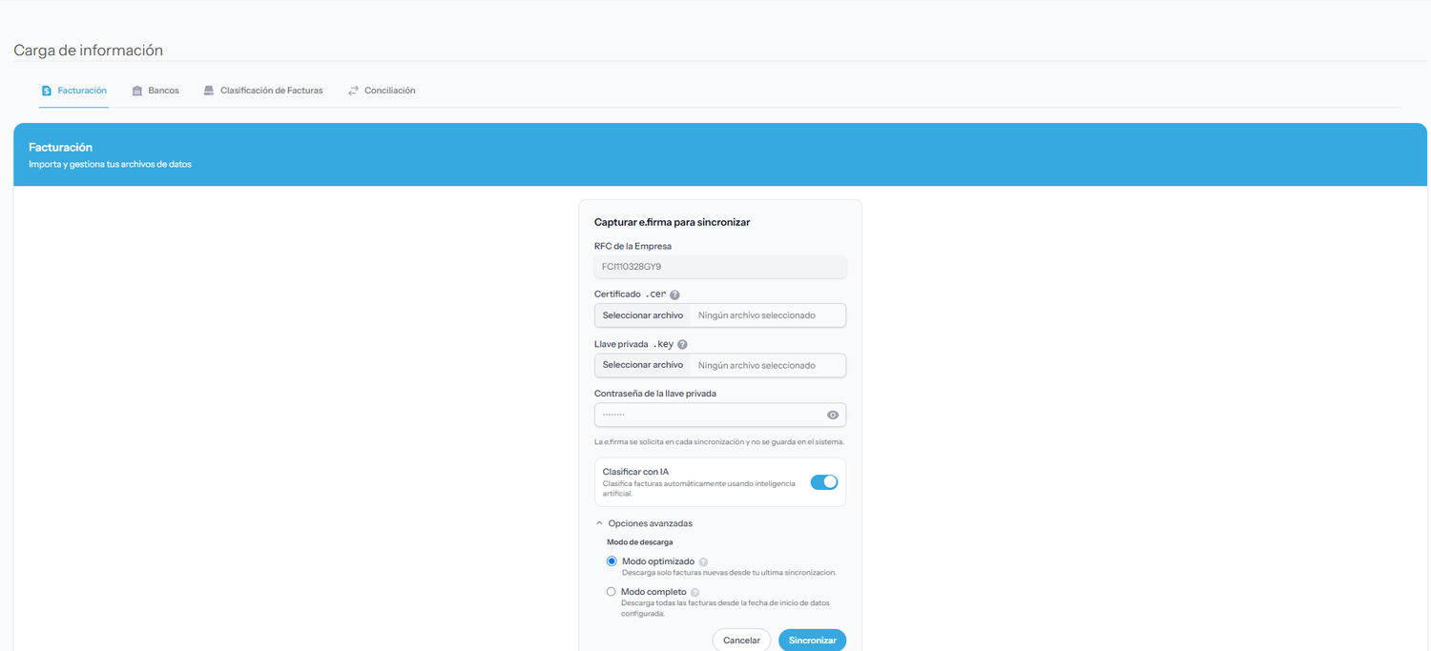1431x651 pixels.
Task: Click 'Importa y gestiona tus archivos de datos'
Action: click(x=110, y=165)
